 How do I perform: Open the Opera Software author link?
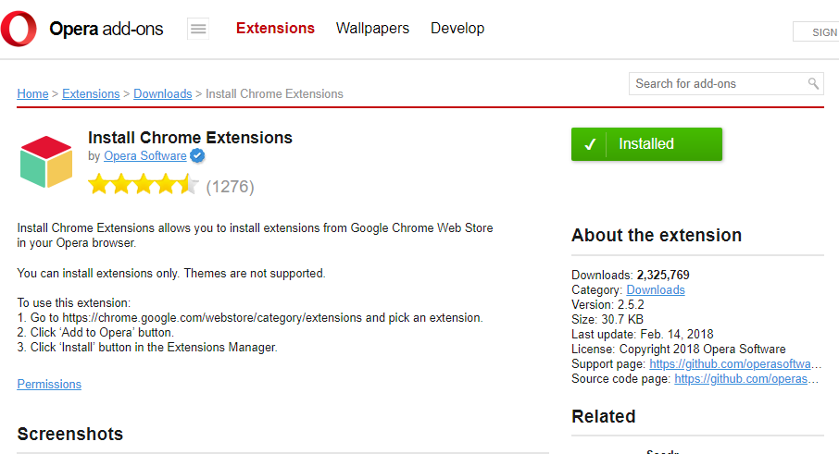145,156
